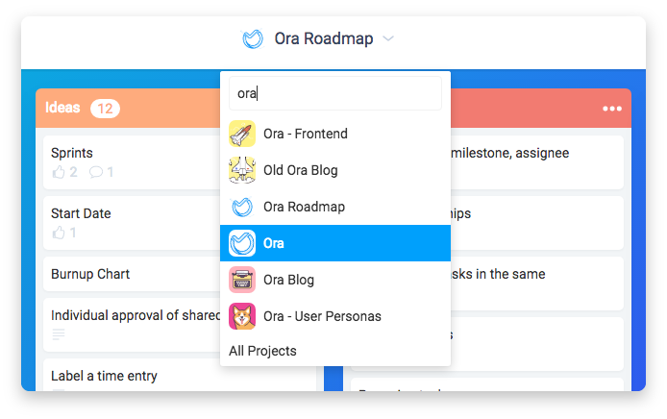The image size is (667, 419).
Task: Click the description icon on Individual approval card
Action: pos(59,334)
